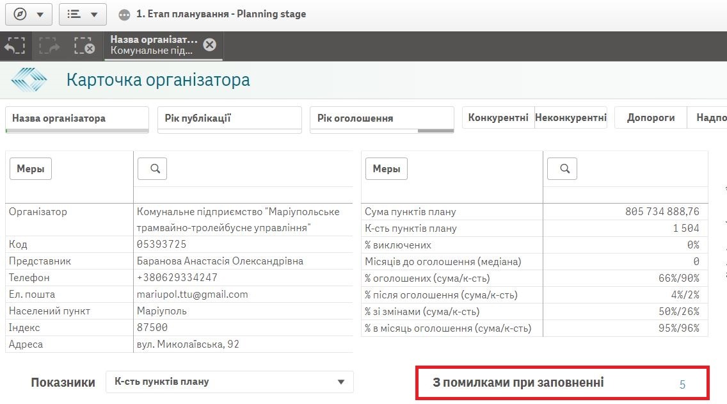Toggle the Неконкурентні filter
Image resolution: width=727 pixels, height=404 pixels.
[x=570, y=118]
